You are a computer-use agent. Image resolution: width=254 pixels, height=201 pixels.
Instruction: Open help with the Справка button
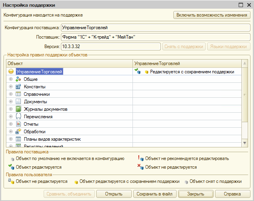pos(232,194)
